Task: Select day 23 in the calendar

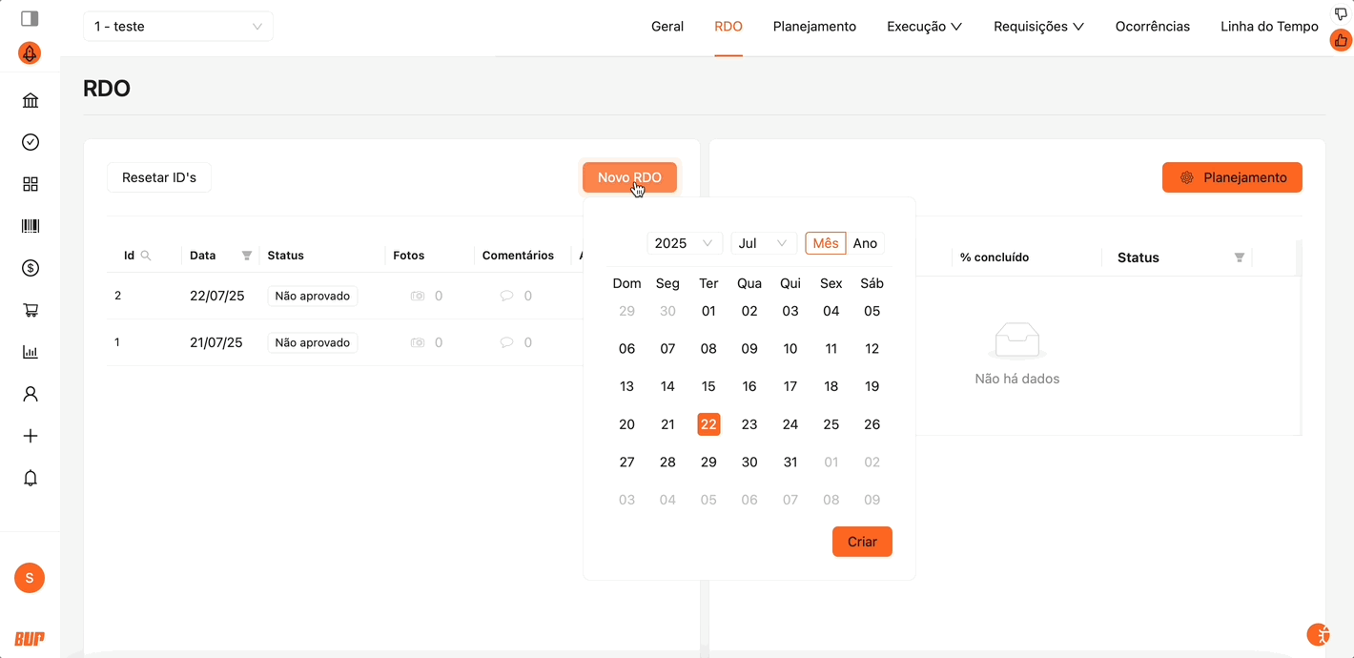Action: 749,424
